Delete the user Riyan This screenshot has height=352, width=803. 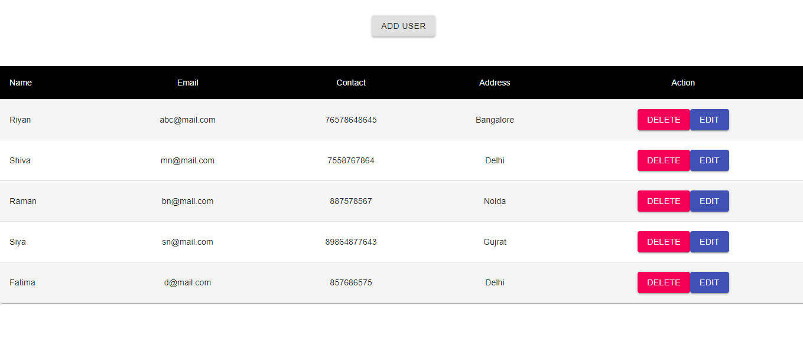tap(663, 120)
